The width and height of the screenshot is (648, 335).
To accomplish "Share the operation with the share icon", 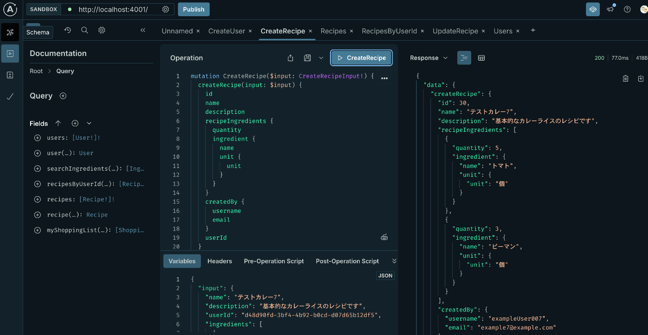I will coord(290,58).
